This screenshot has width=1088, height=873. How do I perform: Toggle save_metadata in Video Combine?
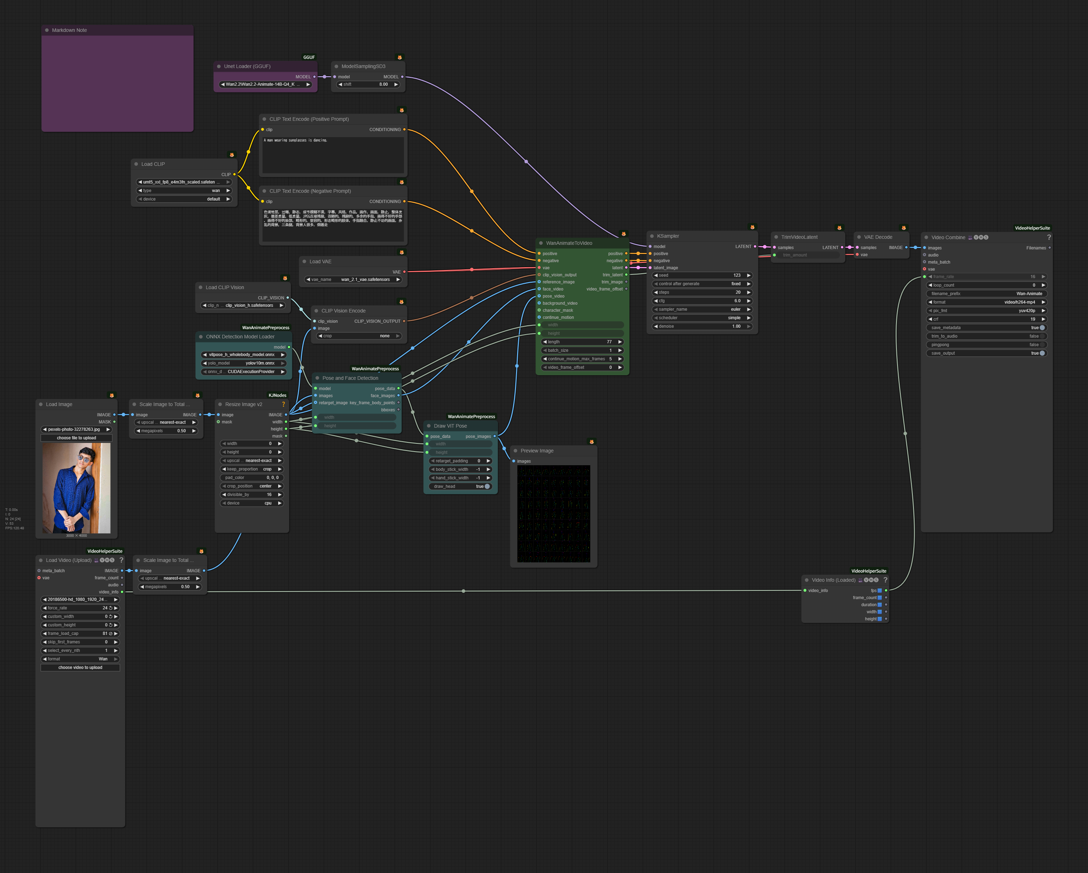1042,327
